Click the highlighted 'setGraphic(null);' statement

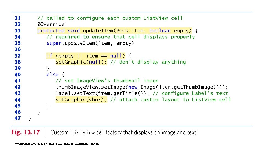tap(81, 62)
